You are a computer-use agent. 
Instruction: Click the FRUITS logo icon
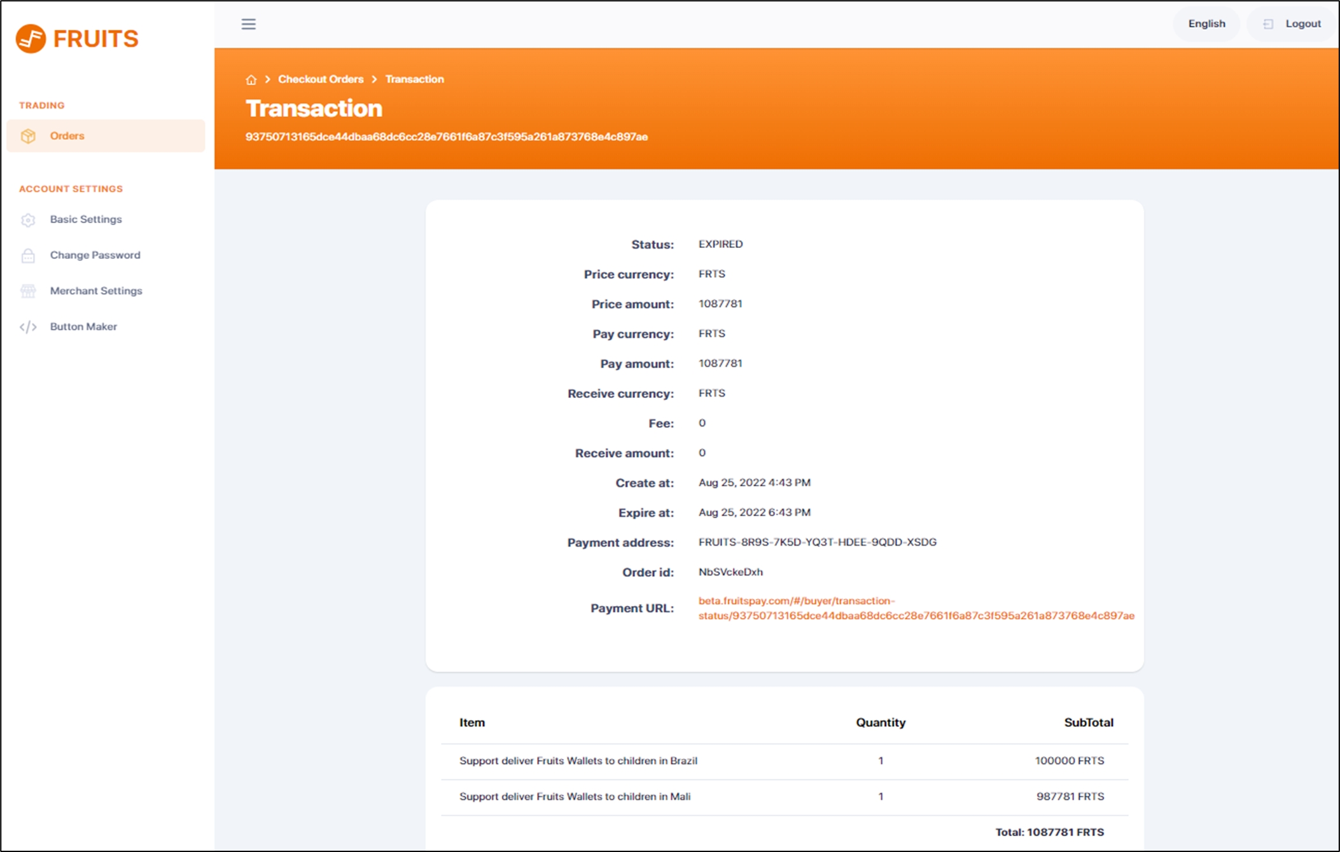tap(31, 39)
